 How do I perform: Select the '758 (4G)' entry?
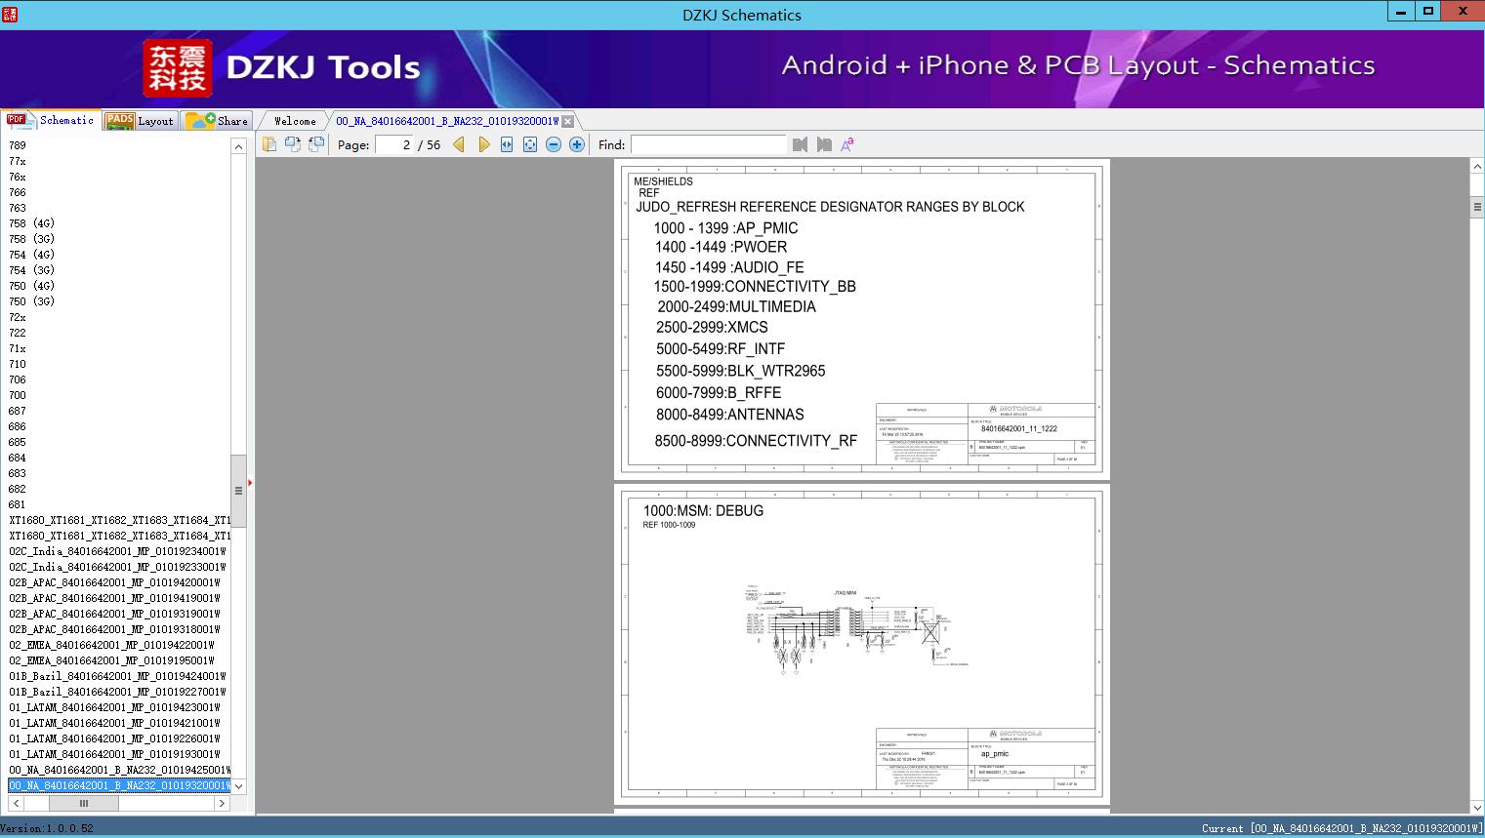(x=31, y=223)
